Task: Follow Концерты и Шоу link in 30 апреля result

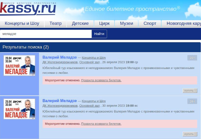Action: (94, 101)
